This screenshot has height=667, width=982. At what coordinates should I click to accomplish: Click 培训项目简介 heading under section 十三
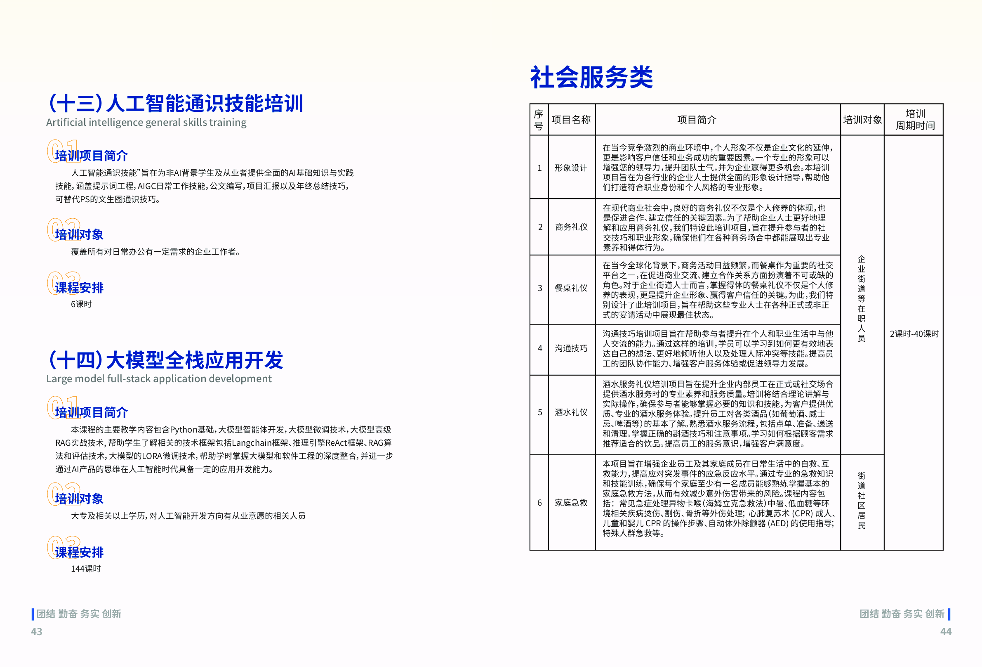[x=91, y=156]
